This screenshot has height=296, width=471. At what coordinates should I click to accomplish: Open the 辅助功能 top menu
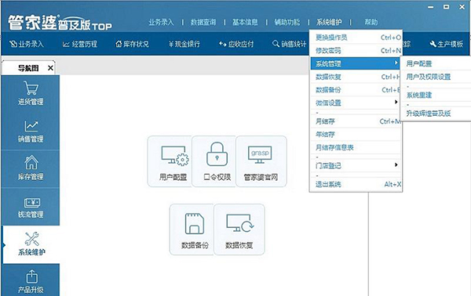(287, 22)
